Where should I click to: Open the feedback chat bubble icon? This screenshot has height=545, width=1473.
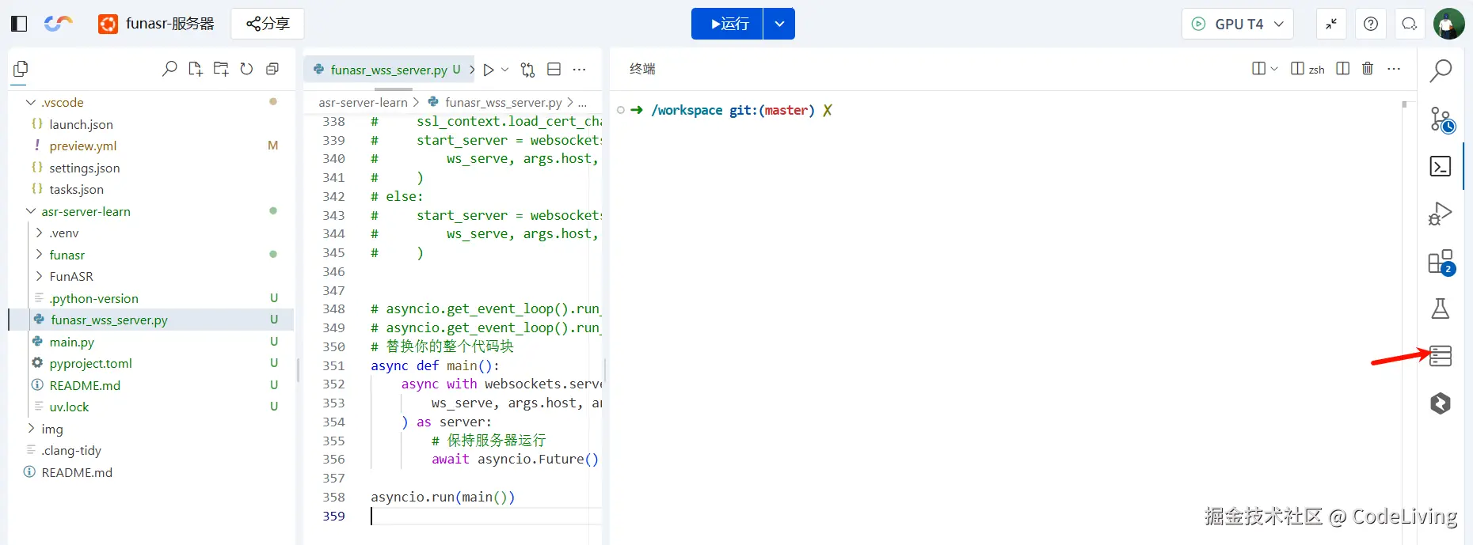pyautogui.click(x=1410, y=24)
